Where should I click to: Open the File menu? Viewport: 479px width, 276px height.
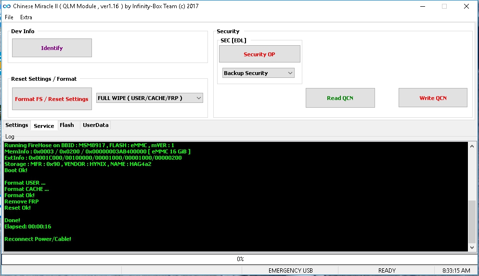9,17
